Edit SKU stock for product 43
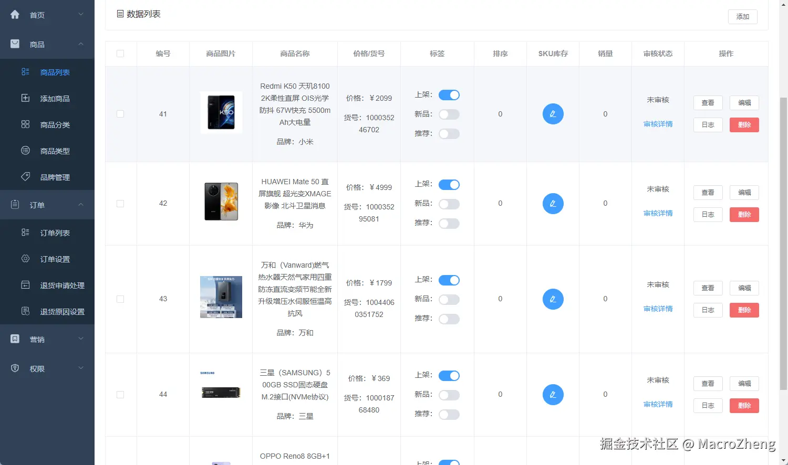788x465 pixels. pyautogui.click(x=553, y=299)
